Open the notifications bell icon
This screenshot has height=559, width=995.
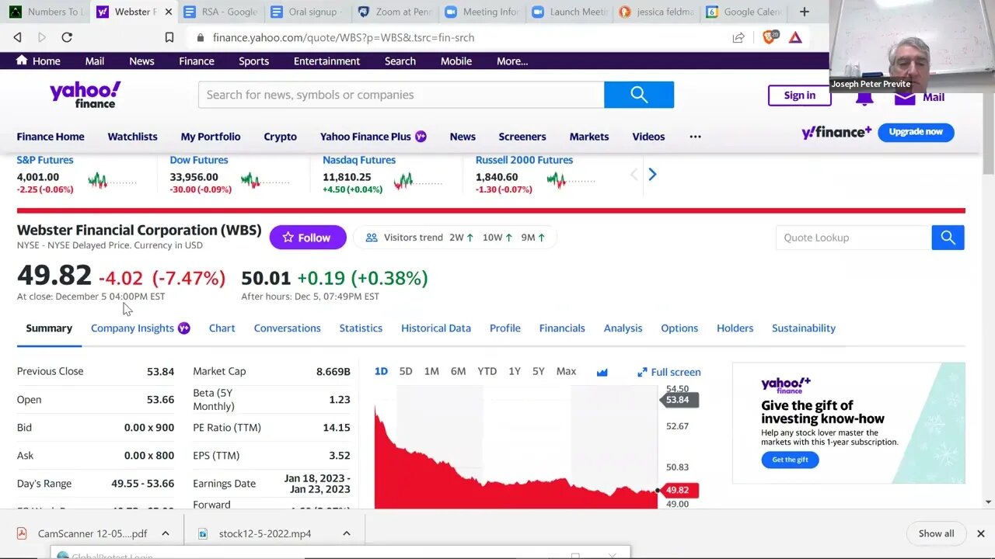click(x=864, y=97)
